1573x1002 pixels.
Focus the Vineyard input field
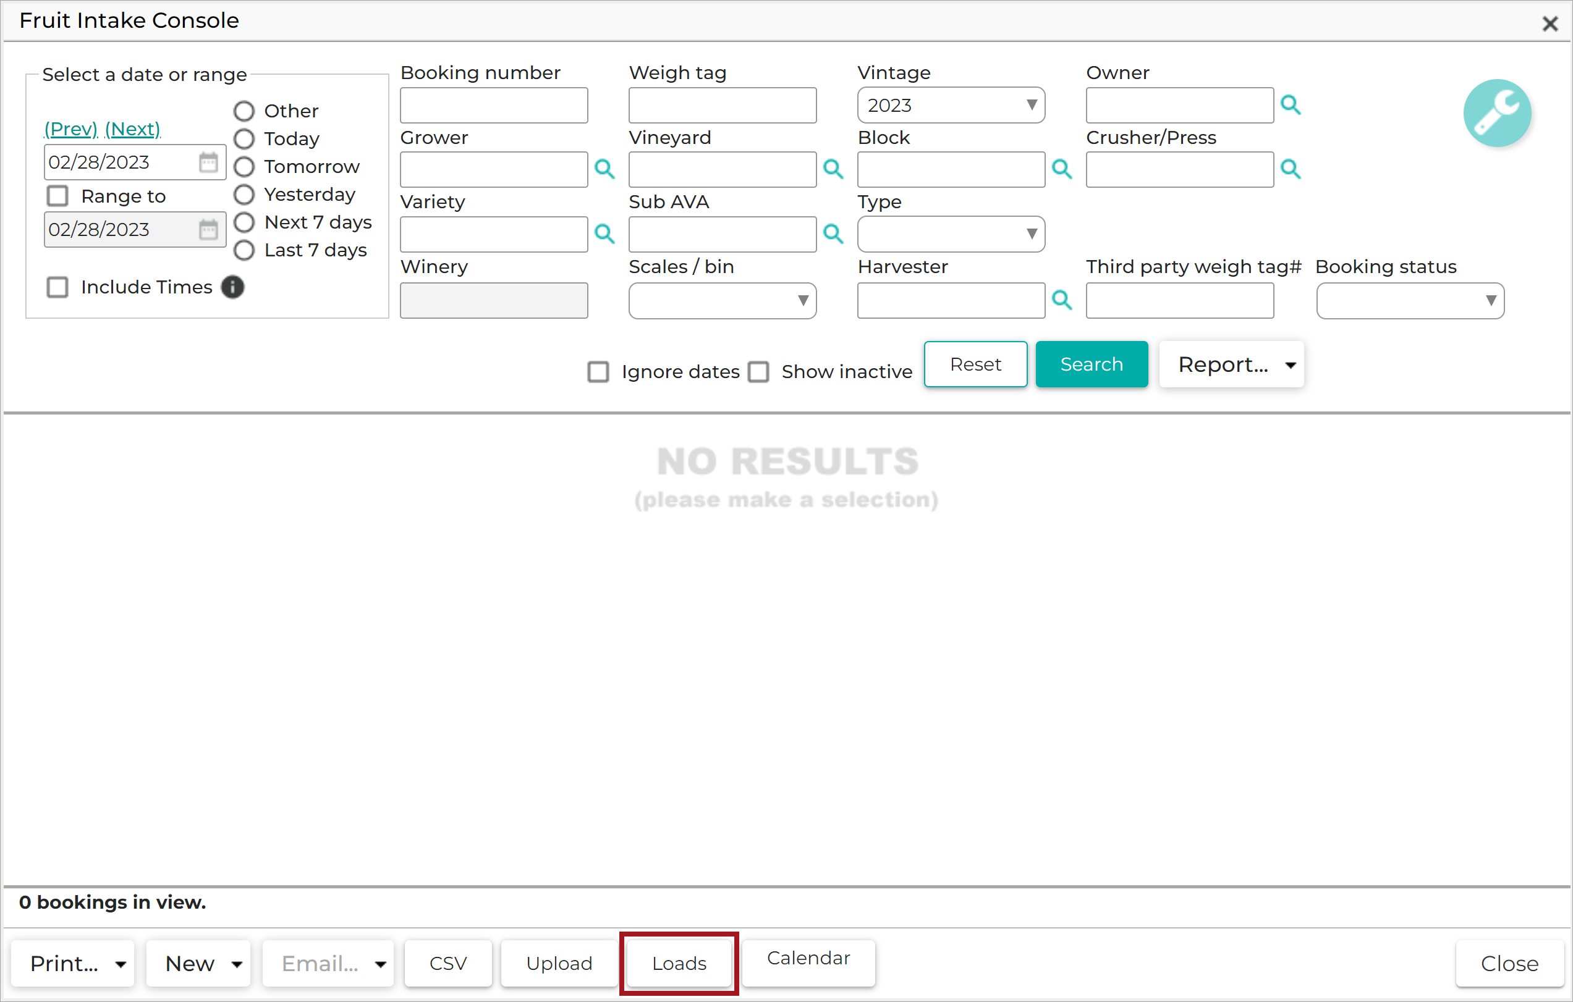(x=723, y=170)
